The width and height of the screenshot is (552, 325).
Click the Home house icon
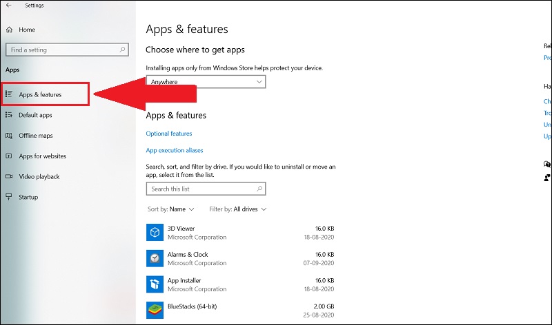click(x=10, y=30)
